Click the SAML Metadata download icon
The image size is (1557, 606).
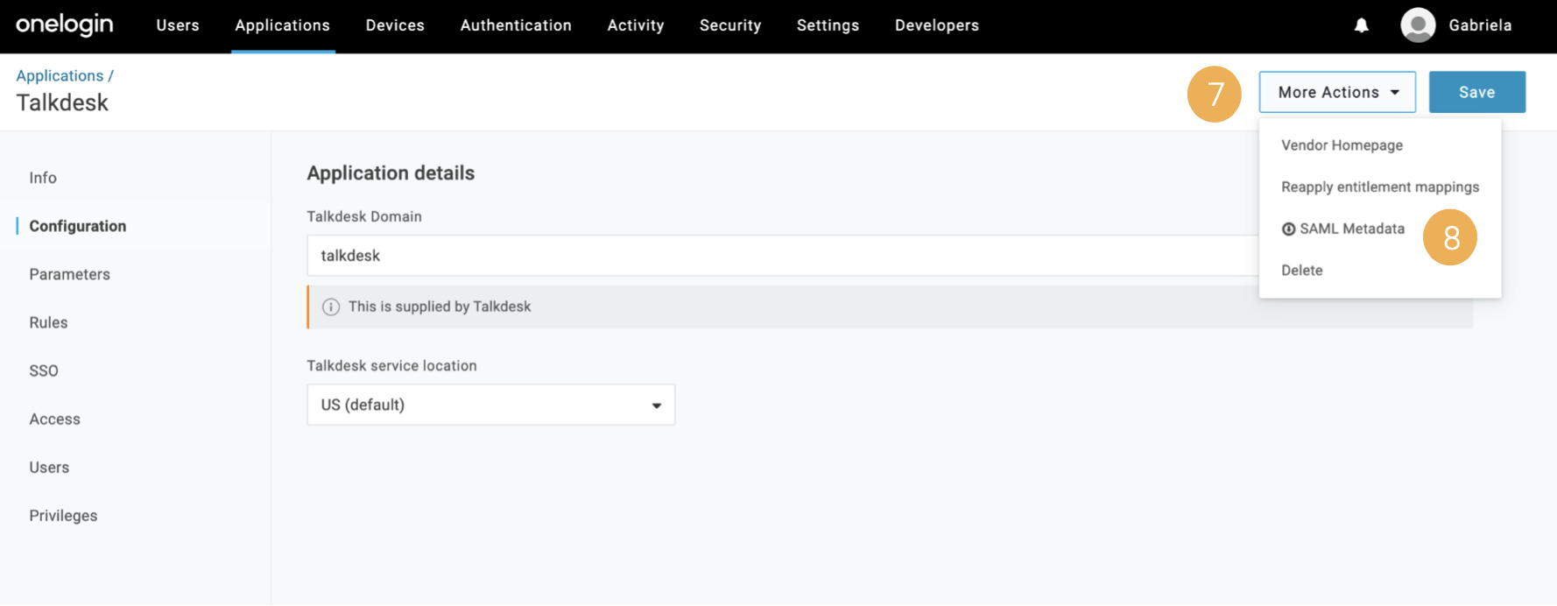click(1288, 229)
